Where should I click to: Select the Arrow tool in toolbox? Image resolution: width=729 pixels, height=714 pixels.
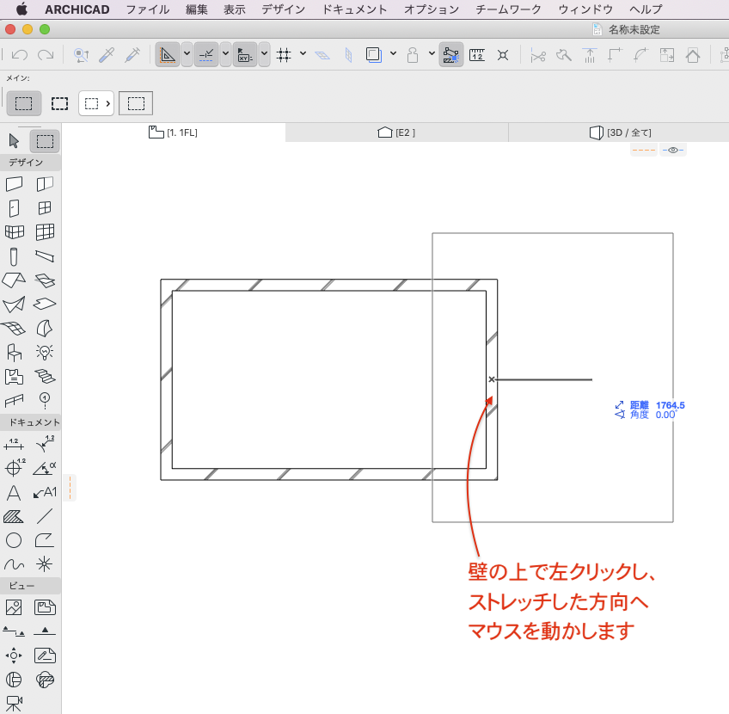[14, 141]
